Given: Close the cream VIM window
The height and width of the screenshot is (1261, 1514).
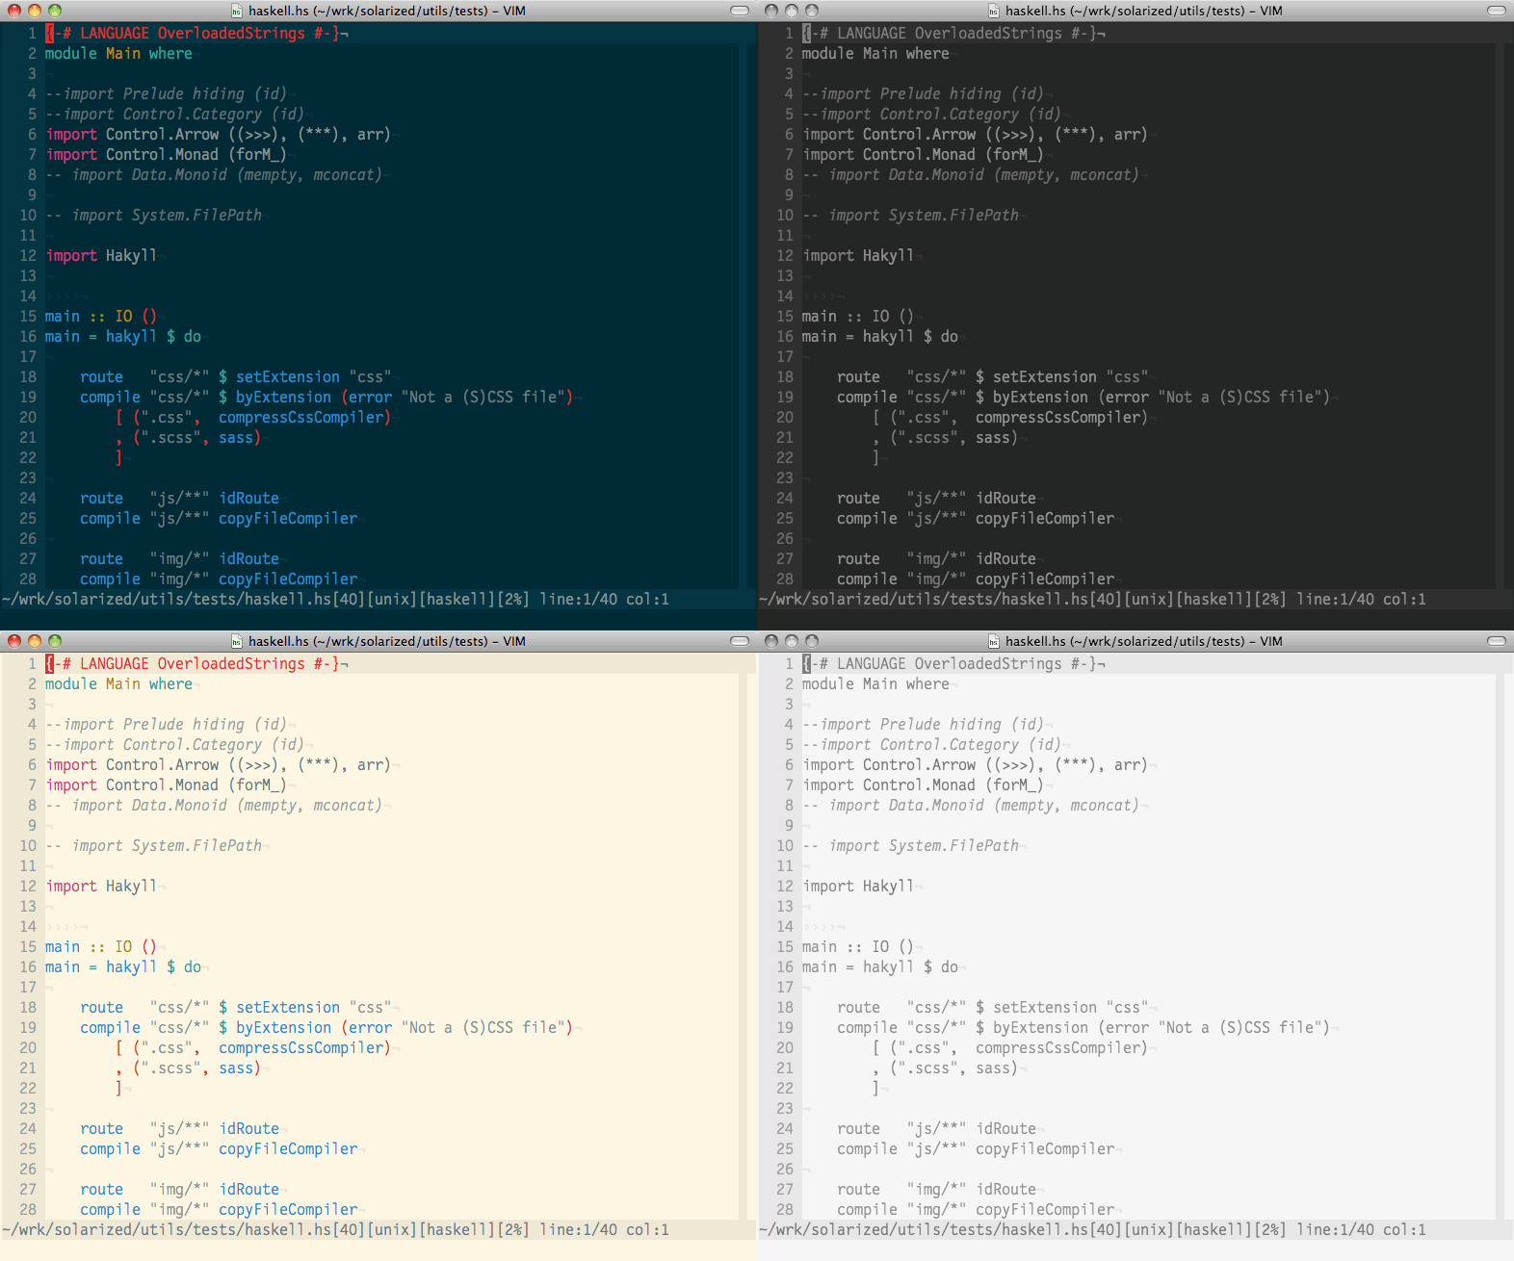Looking at the screenshot, I should point(14,641).
